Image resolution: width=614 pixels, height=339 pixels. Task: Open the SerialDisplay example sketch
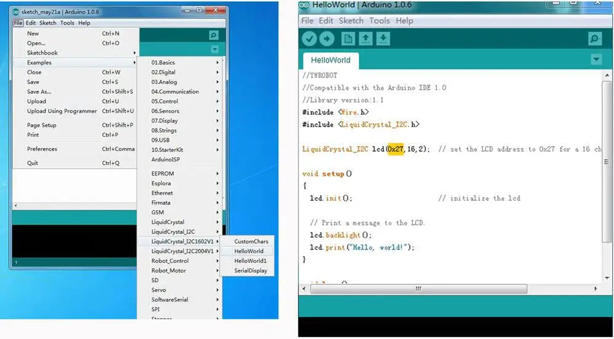tap(247, 271)
